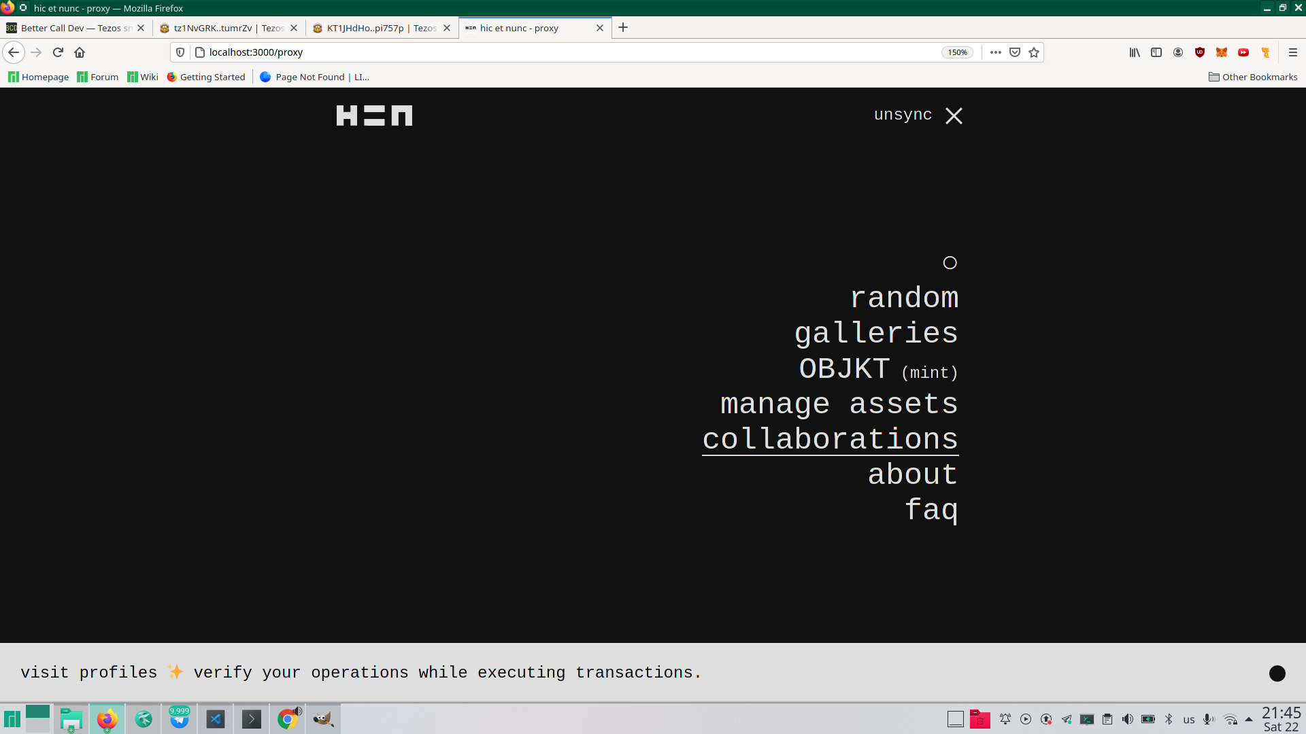Image resolution: width=1306 pixels, height=734 pixels.
Task: Open Other Bookmarks folder
Action: coord(1253,77)
